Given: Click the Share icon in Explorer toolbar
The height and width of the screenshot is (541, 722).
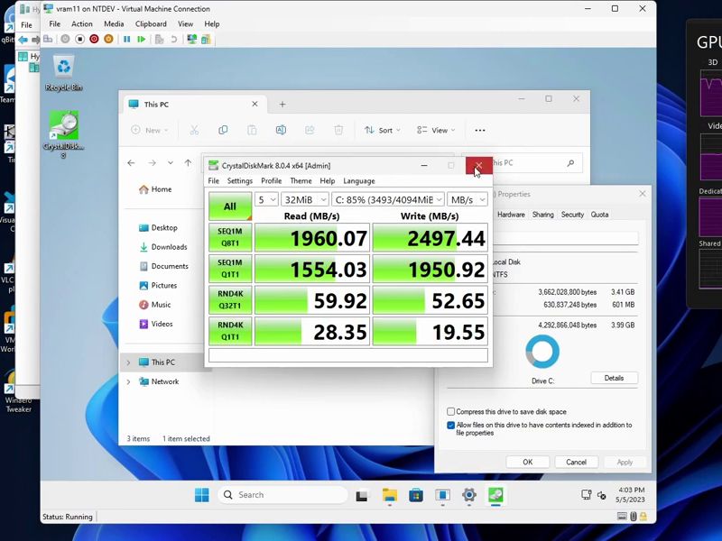Looking at the screenshot, I should [x=310, y=130].
